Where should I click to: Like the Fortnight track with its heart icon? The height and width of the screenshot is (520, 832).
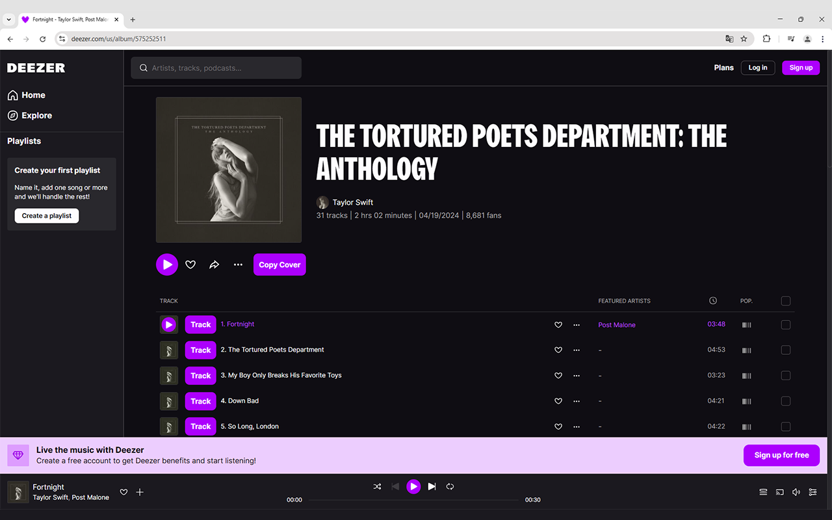point(558,325)
